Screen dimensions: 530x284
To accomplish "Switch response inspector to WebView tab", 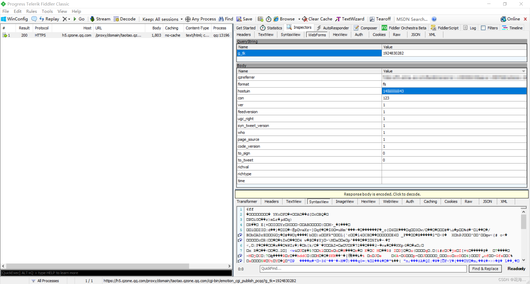I will pos(391,202).
